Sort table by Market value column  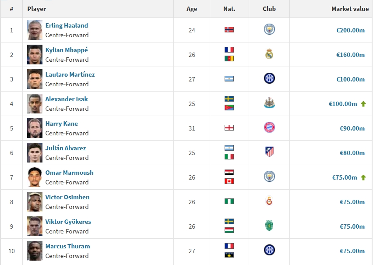coord(350,9)
